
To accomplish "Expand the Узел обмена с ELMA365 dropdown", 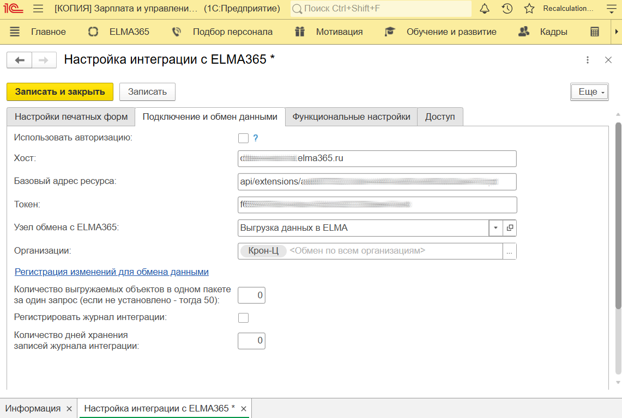I will pos(496,228).
